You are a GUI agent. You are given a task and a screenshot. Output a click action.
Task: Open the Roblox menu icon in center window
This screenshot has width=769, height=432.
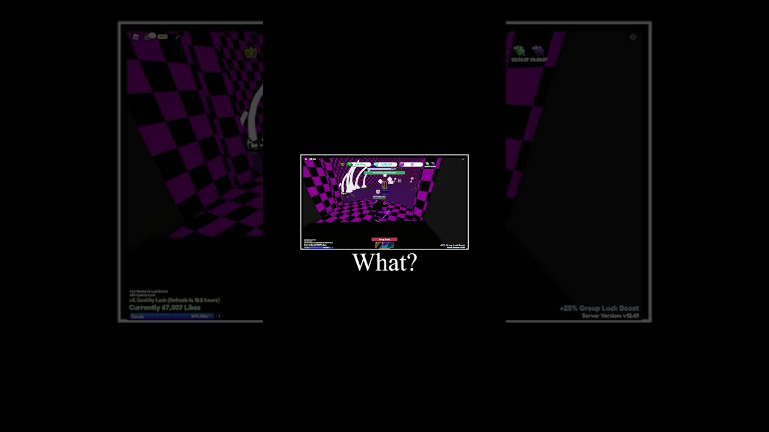306,160
